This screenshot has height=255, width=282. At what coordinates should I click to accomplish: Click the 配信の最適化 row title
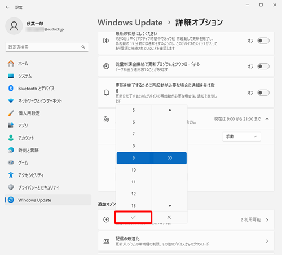click(127, 239)
